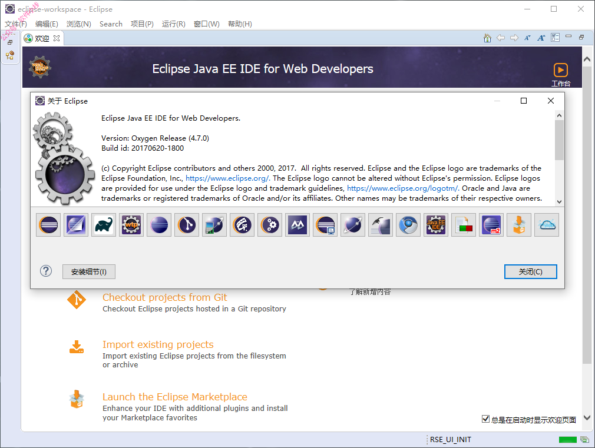Viewport: 595px width, 448px height.
Task: Click the Eclipse icon with two gears
Action: 270,225
